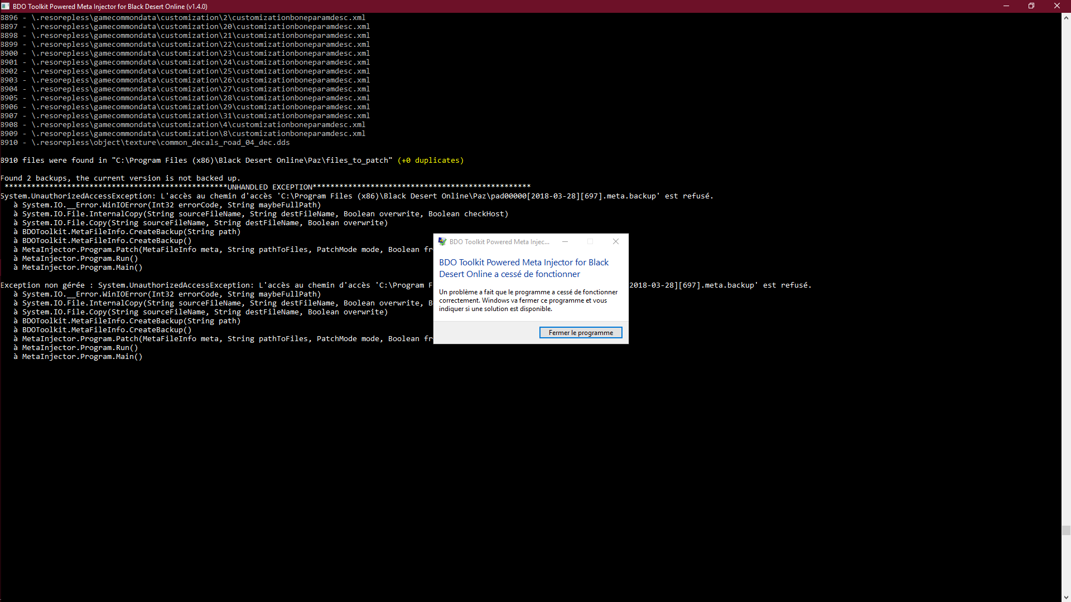This screenshot has height=602, width=1071.
Task: Click the yellow '+0 duplicates' text
Action: (x=430, y=161)
